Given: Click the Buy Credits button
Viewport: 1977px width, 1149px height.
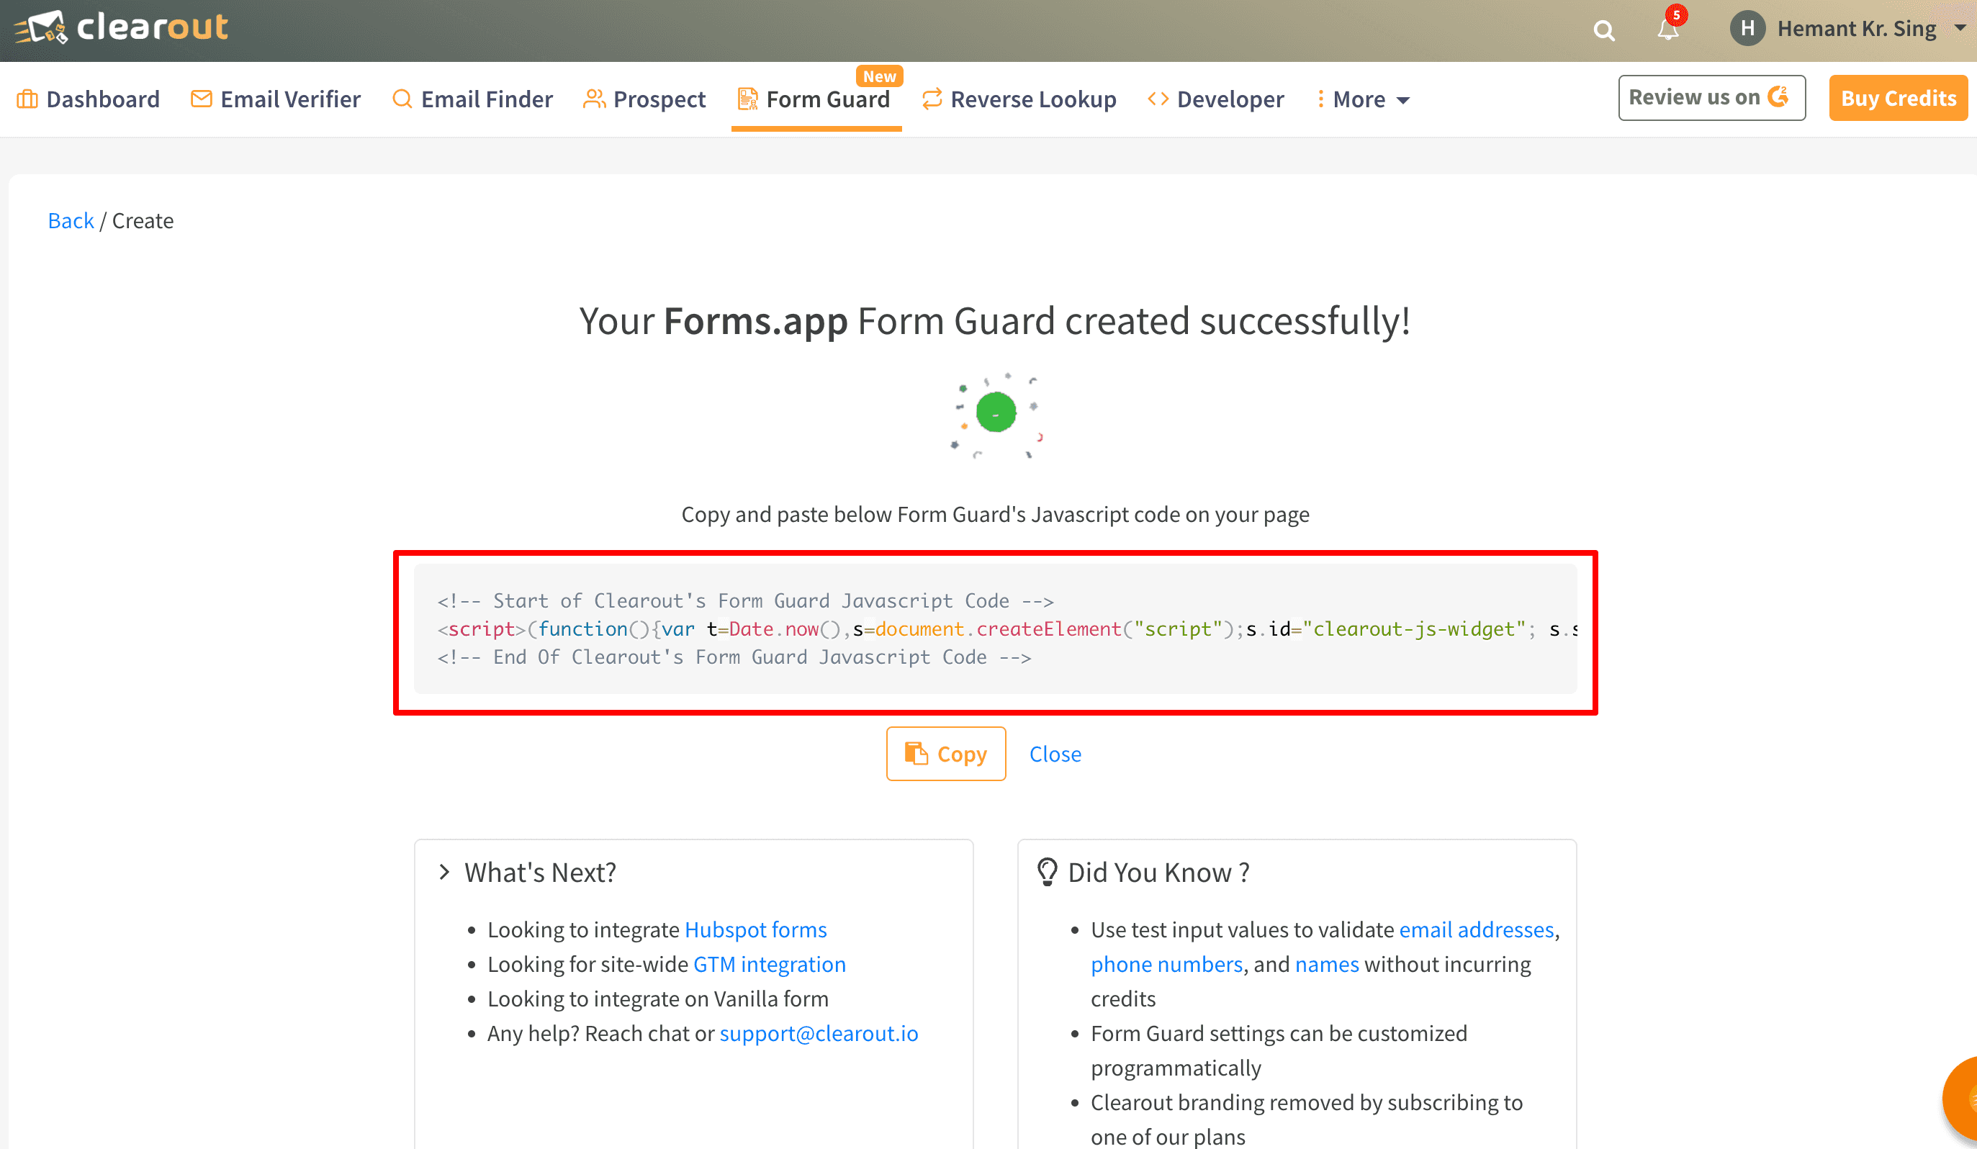Looking at the screenshot, I should [1898, 98].
